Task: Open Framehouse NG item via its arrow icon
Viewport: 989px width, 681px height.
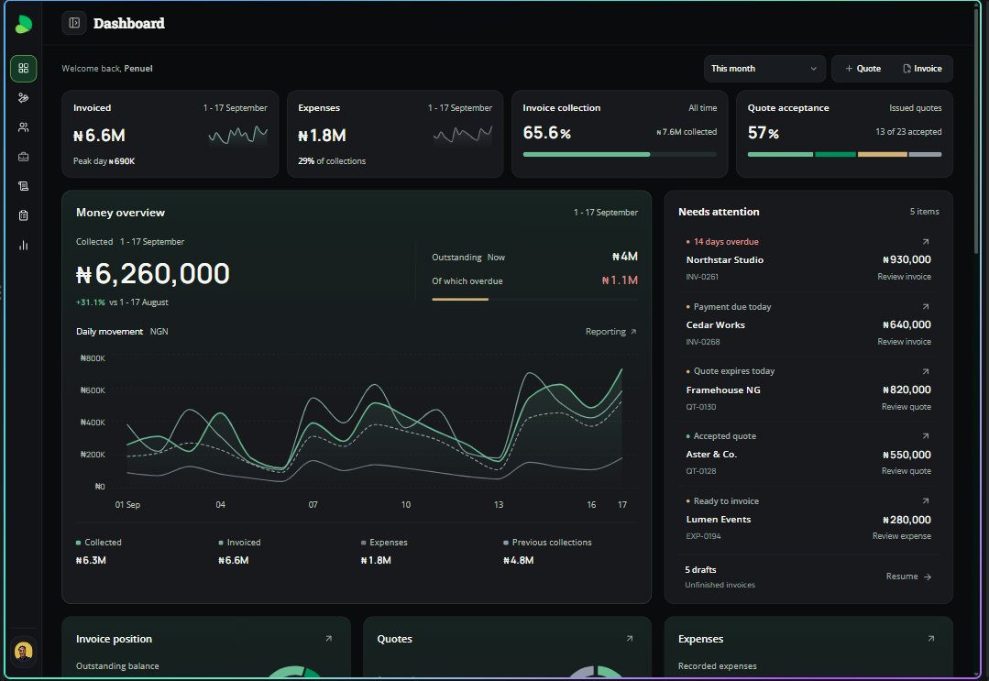Action: [925, 371]
